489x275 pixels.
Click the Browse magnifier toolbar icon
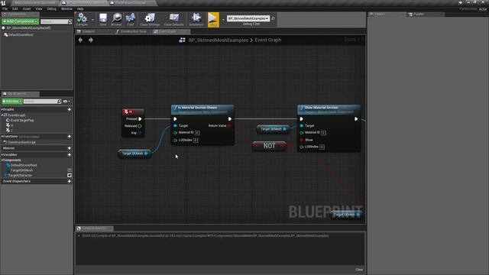[x=116, y=19]
